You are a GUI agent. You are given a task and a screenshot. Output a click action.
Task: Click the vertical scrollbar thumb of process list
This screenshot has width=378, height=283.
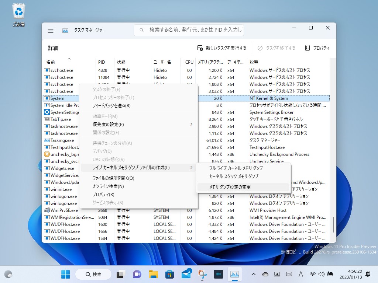[x=333, y=225]
